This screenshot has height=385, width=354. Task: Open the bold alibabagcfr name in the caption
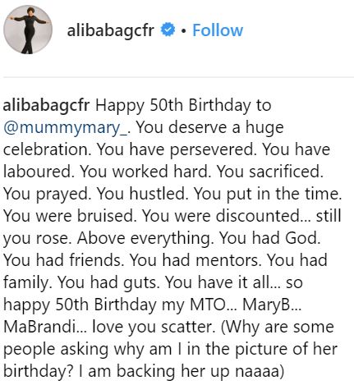point(46,105)
